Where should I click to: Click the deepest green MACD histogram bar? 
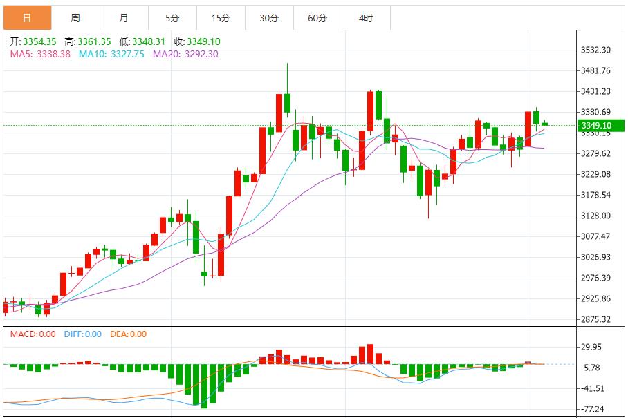point(204,386)
